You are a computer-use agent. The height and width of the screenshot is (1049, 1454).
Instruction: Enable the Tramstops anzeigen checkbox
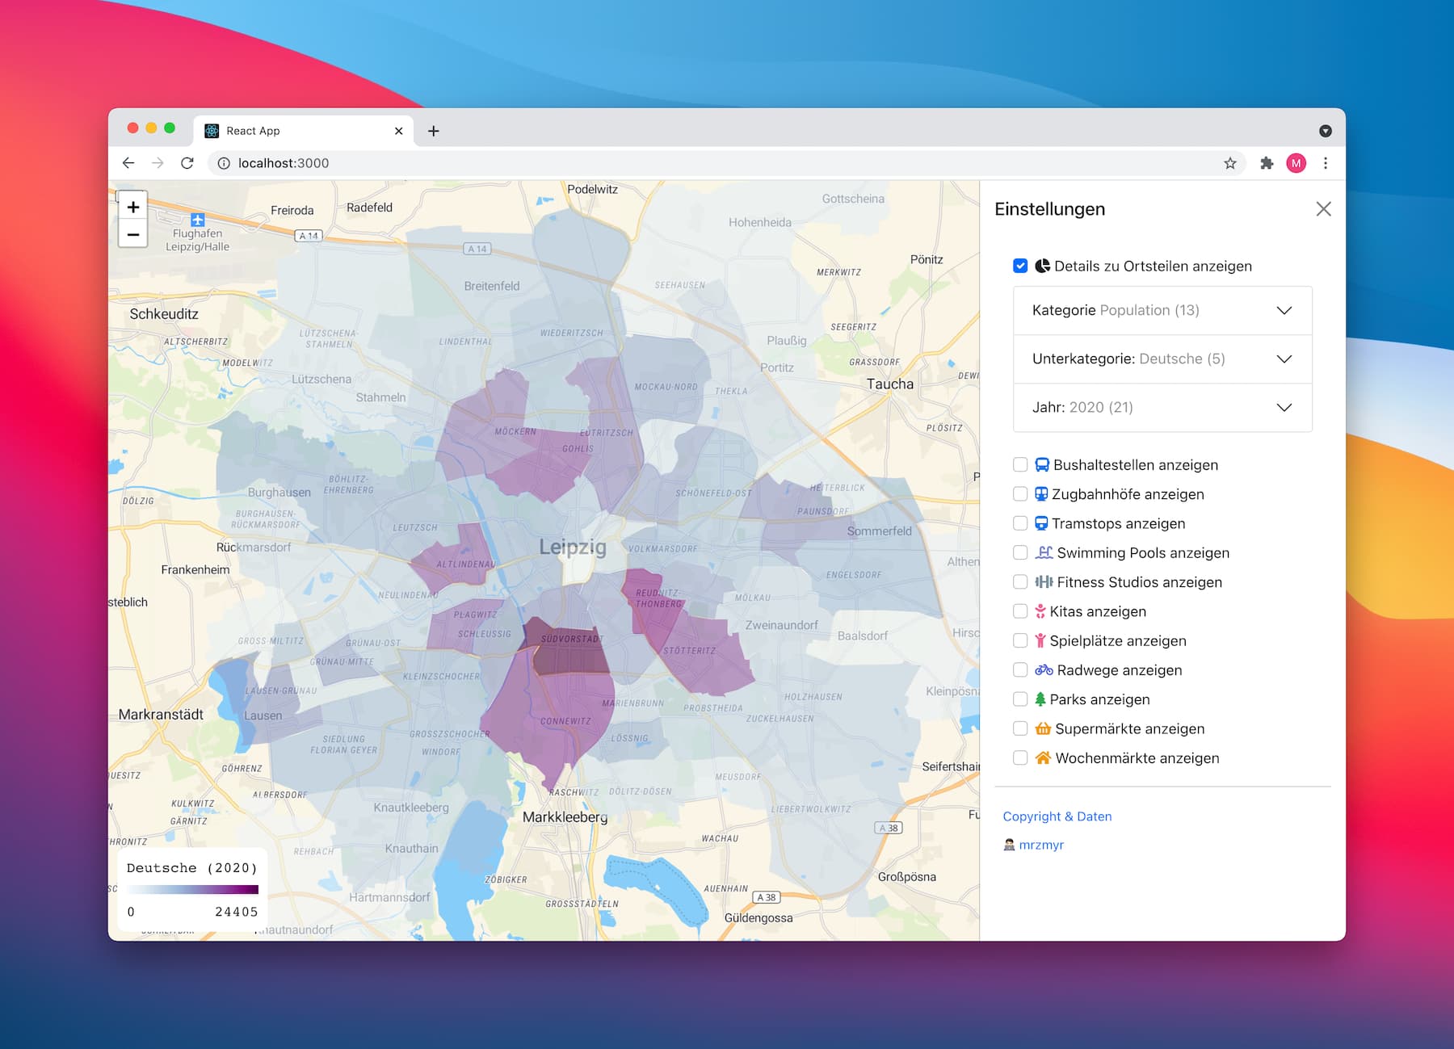click(x=1020, y=523)
